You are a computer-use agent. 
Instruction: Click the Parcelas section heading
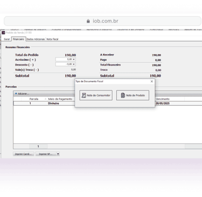[11, 87]
